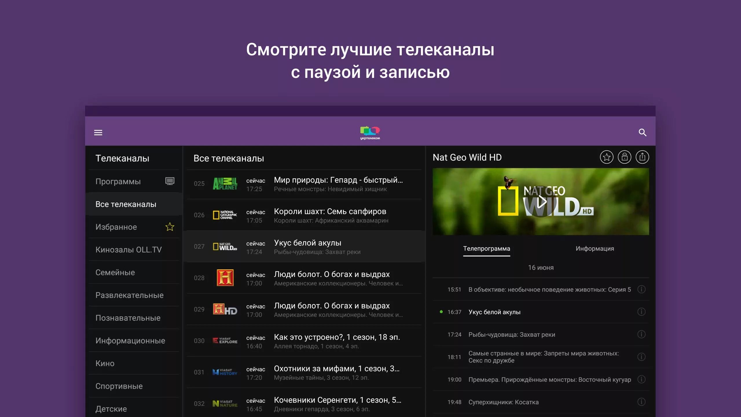Select the Телепрограмма tab
The width and height of the screenshot is (741, 417).
[x=487, y=248]
